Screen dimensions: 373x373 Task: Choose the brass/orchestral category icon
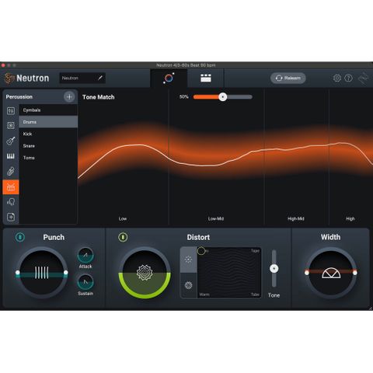tap(11, 171)
